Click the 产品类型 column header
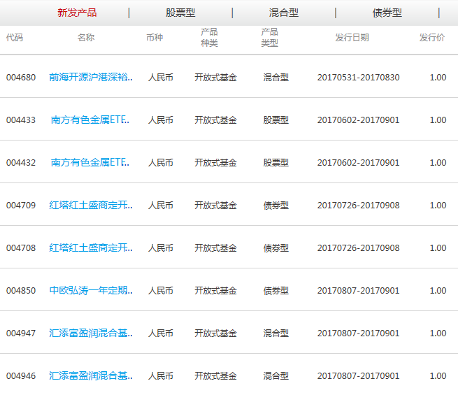 point(270,37)
